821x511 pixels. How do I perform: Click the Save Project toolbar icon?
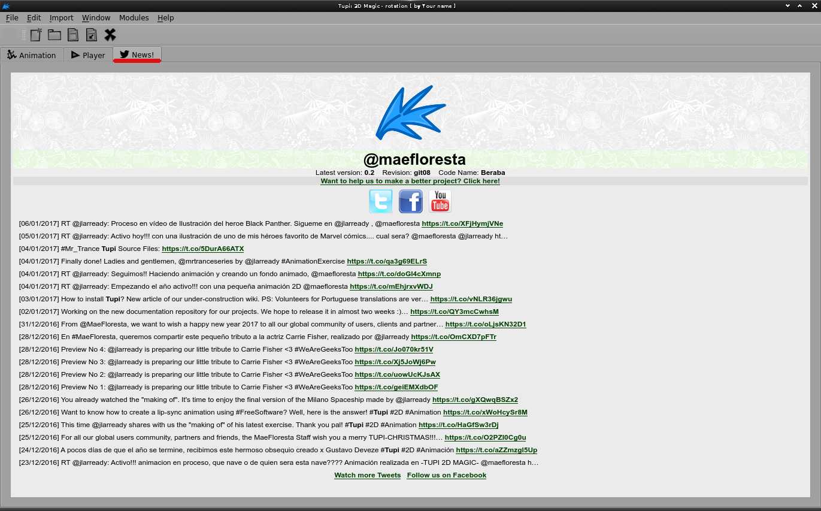point(73,35)
